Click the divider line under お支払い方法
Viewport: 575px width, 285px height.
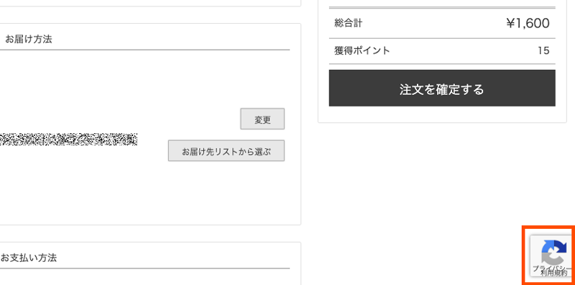[145, 268]
